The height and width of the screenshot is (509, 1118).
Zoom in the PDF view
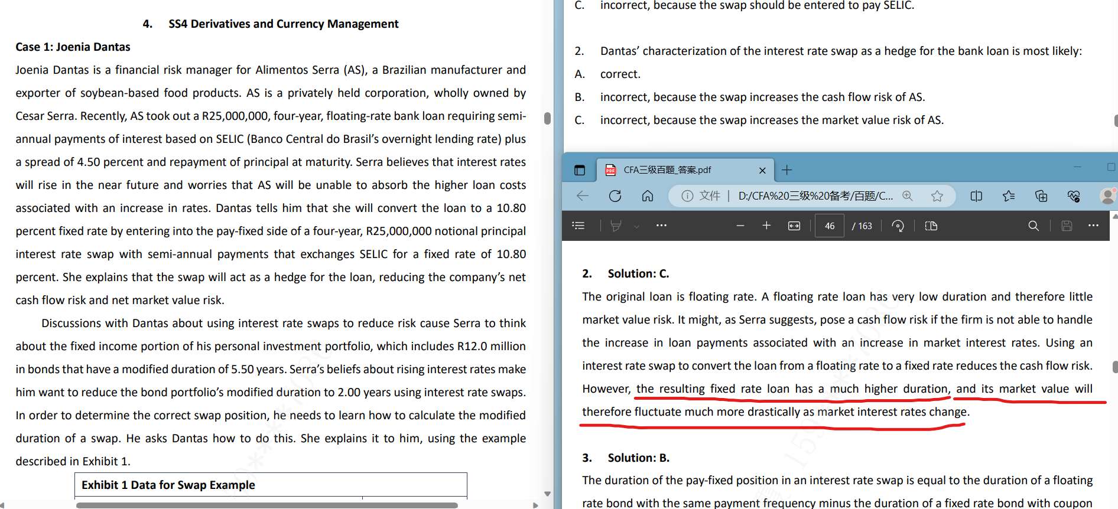(766, 226)
